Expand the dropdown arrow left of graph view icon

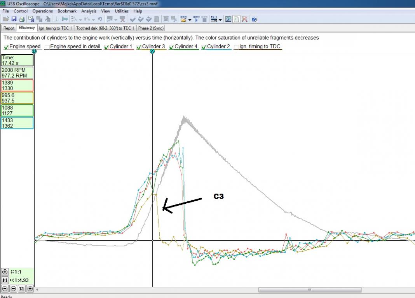(220, 19)
